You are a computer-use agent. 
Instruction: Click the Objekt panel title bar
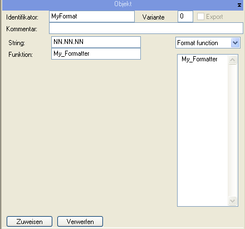pyautogui.click(x=122, y=4)
